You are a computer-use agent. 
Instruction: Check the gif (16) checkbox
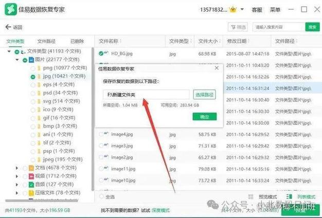click(x=33, y=118)
